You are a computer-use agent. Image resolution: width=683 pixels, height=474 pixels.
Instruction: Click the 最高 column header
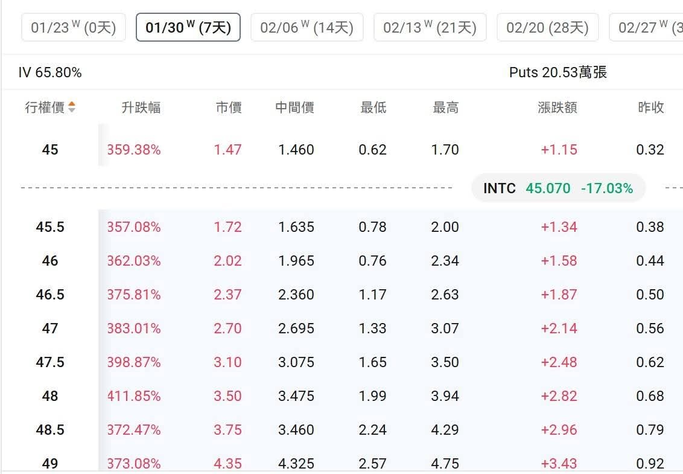pos(446,107)
